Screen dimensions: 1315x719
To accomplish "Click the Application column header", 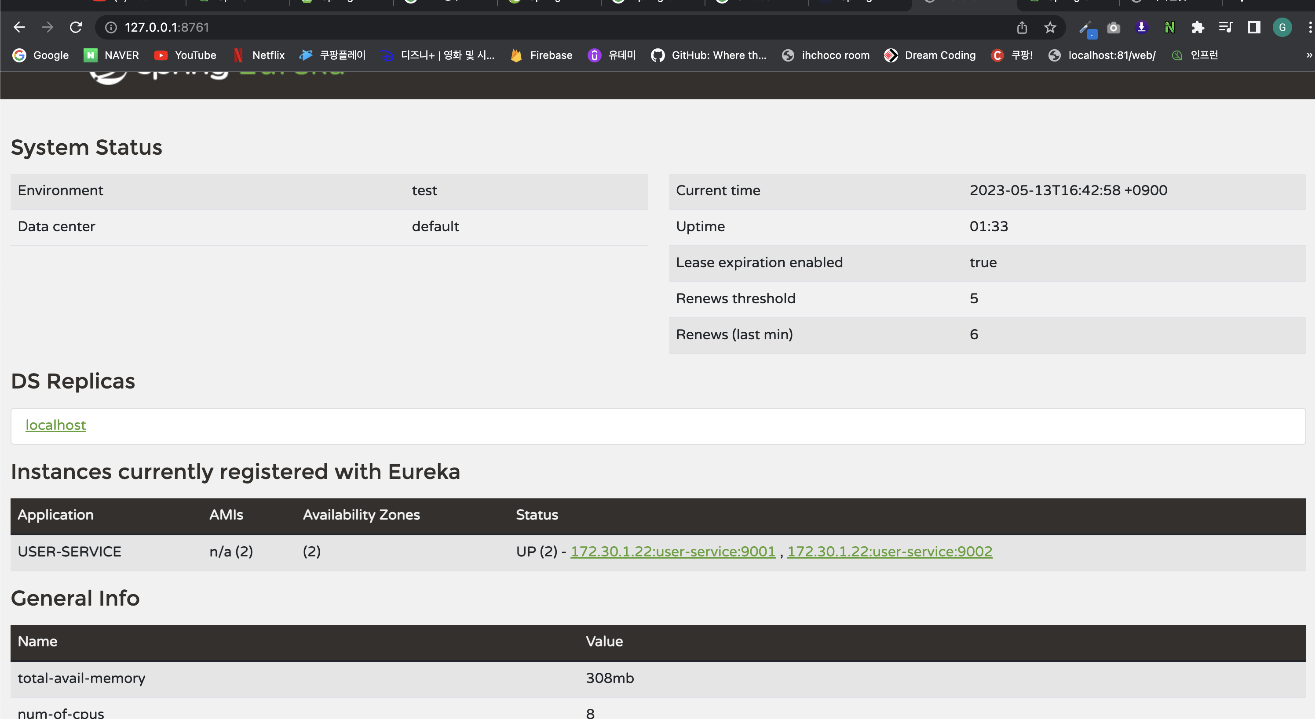I will [x=56, y=514].
